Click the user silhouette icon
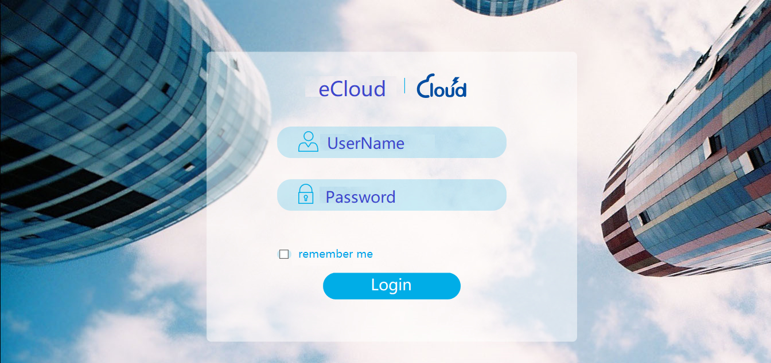The image size is (771, 363). tap(308, 142)
